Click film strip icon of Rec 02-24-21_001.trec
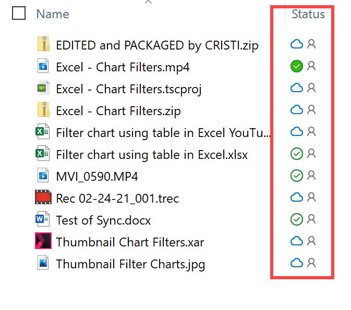351x310 pixels. click(x=43, y=197)
